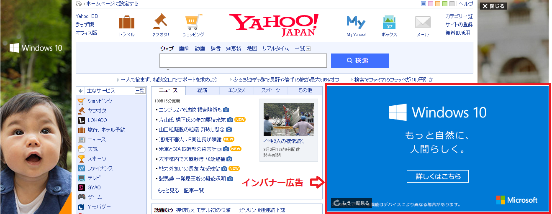Open the ボックス icon
Image resolution: width=552 pixels, height=214 pixels.
coord(389,22)
